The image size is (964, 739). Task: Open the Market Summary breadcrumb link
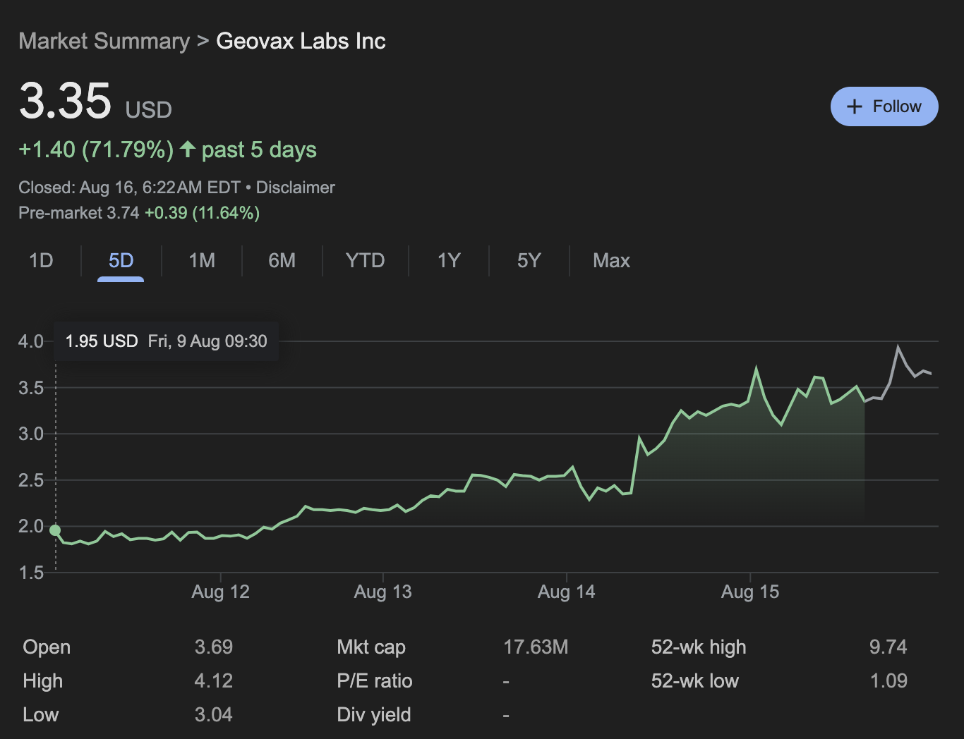point(104,41)
